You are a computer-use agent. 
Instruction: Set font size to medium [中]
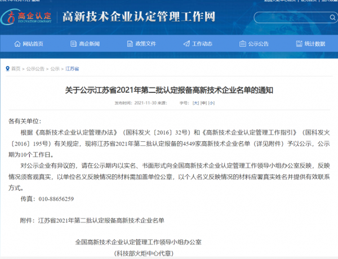point(203,104)
